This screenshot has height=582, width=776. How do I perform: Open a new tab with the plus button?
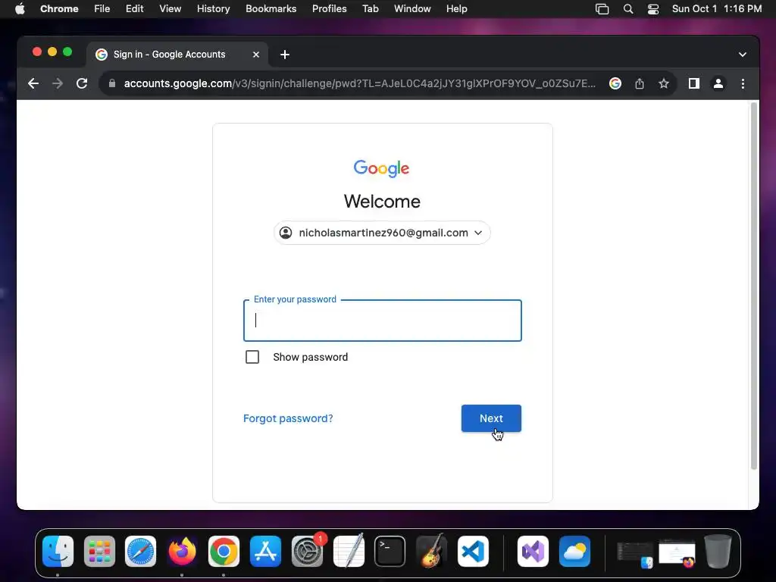(x=285, y=55)
